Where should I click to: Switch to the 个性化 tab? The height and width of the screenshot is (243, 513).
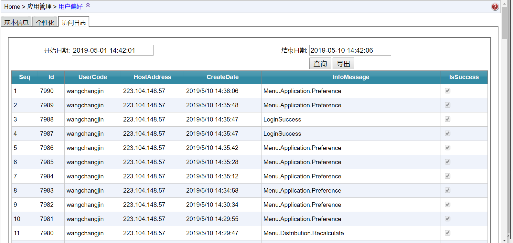(45, 22)
